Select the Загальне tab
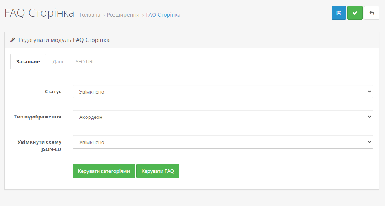Image resolution: width=385 pixels, height=206 pixels. (x=28, y=62)
